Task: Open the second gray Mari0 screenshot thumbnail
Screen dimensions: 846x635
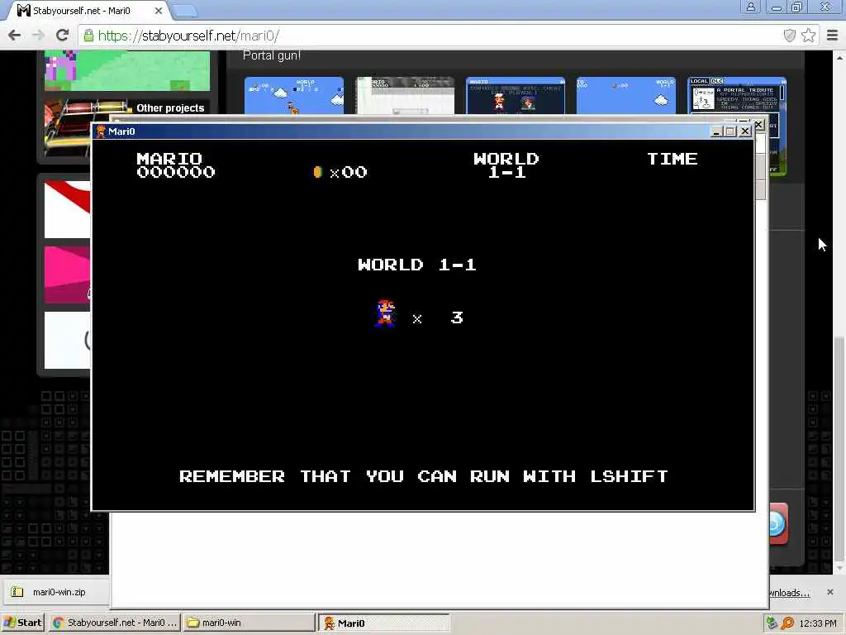Action: 405,96
